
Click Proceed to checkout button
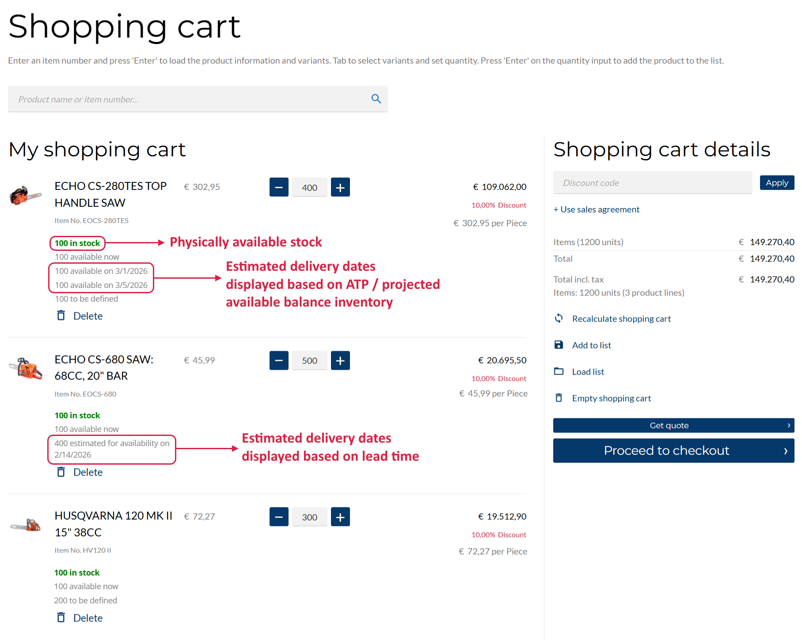[674, 451]
